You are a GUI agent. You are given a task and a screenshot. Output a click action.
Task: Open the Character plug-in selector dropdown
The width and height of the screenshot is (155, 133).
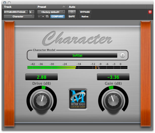(19, 16)
